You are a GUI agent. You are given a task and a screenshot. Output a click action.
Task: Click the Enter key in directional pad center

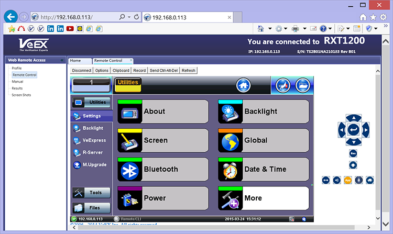[354, 130]
